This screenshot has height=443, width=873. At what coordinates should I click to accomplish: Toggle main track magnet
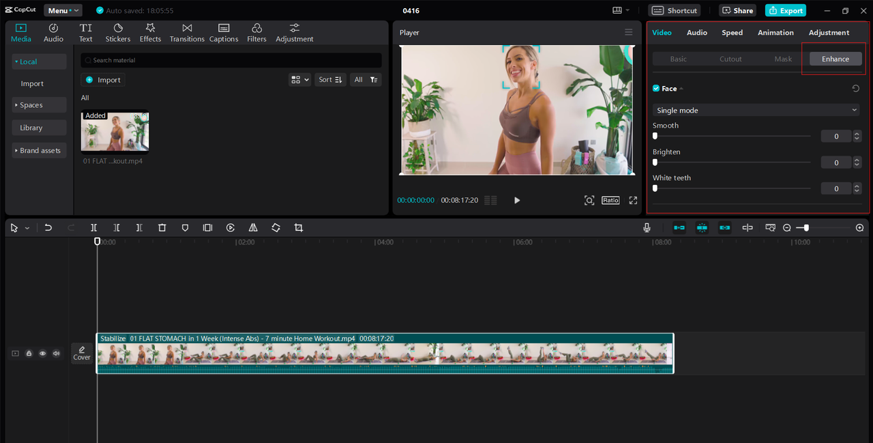pos(679,228)
